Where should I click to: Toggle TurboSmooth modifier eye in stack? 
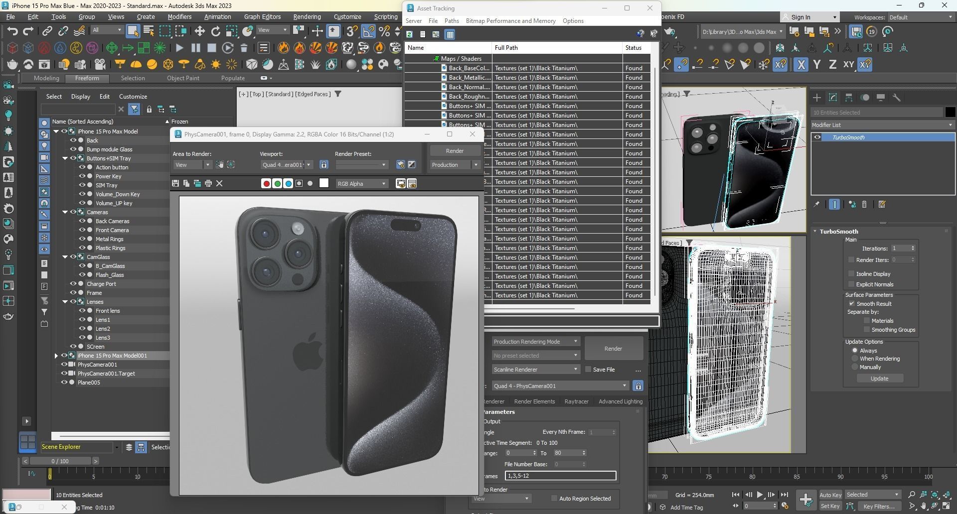pyautogui.click(x=817, y=137)
